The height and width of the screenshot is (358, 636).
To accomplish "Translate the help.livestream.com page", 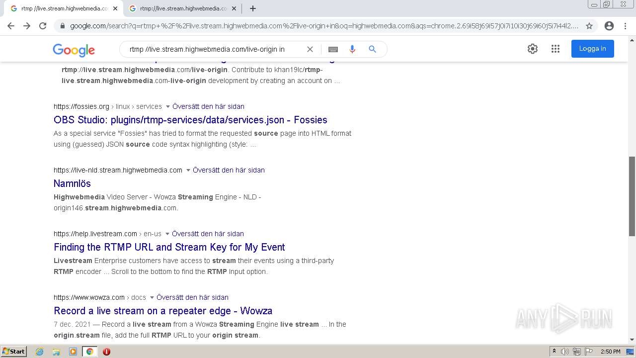I will tap(208, 234).
